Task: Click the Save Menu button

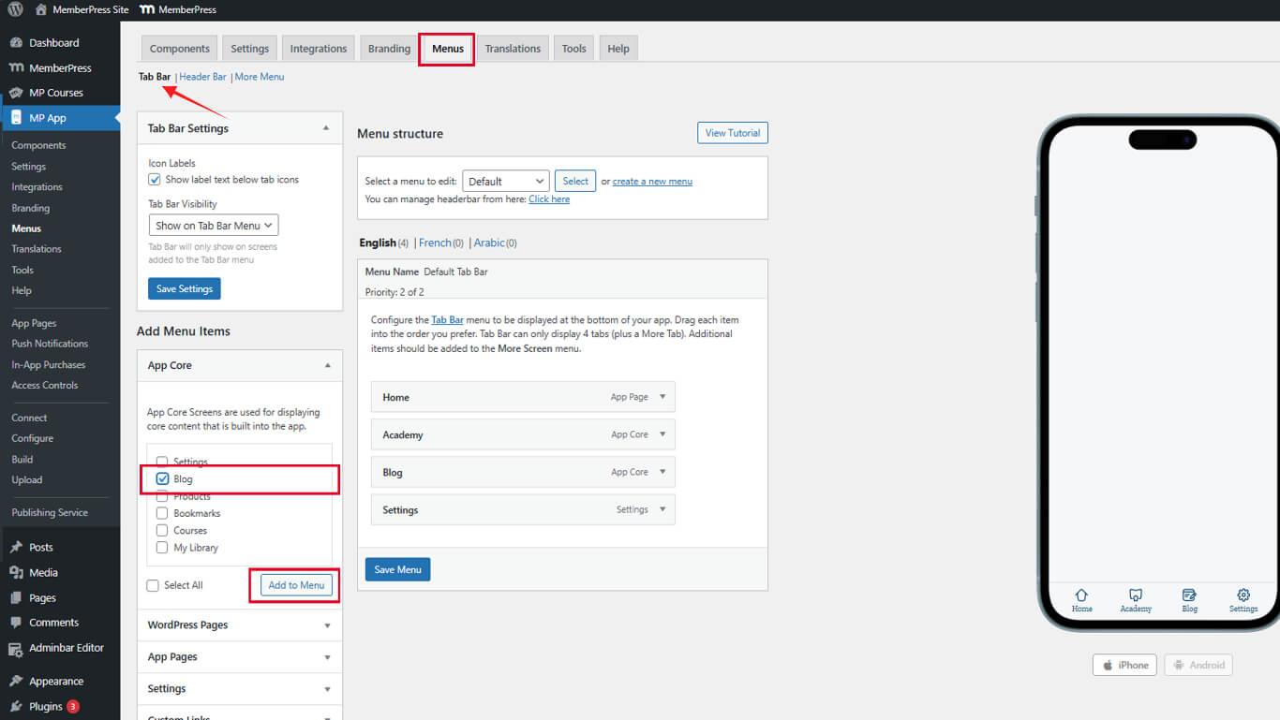Action: pyautogui.click(x=397, y=568)
